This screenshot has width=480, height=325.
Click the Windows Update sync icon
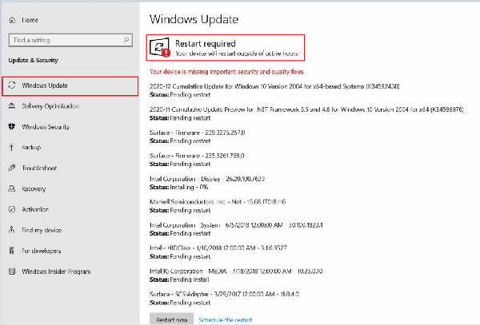coord(11,85)
